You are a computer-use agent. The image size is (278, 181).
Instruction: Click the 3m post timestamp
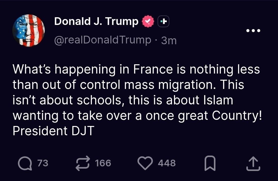click(169, 41)
